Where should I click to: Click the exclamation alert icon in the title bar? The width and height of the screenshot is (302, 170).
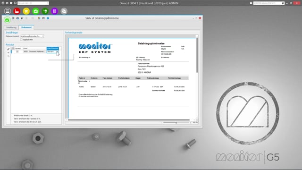11,3
